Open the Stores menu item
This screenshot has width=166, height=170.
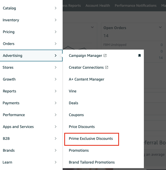[8, 67]
